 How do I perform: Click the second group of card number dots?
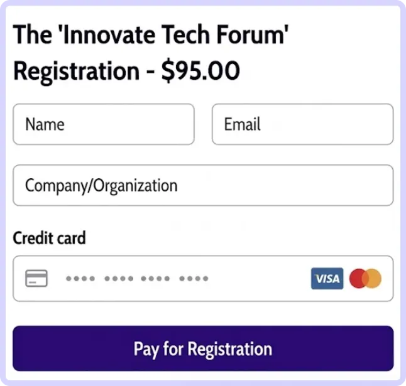click(x=119, y=279)
